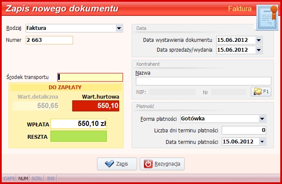Click the blue checkmark on Zapis button

coord(109,164)
